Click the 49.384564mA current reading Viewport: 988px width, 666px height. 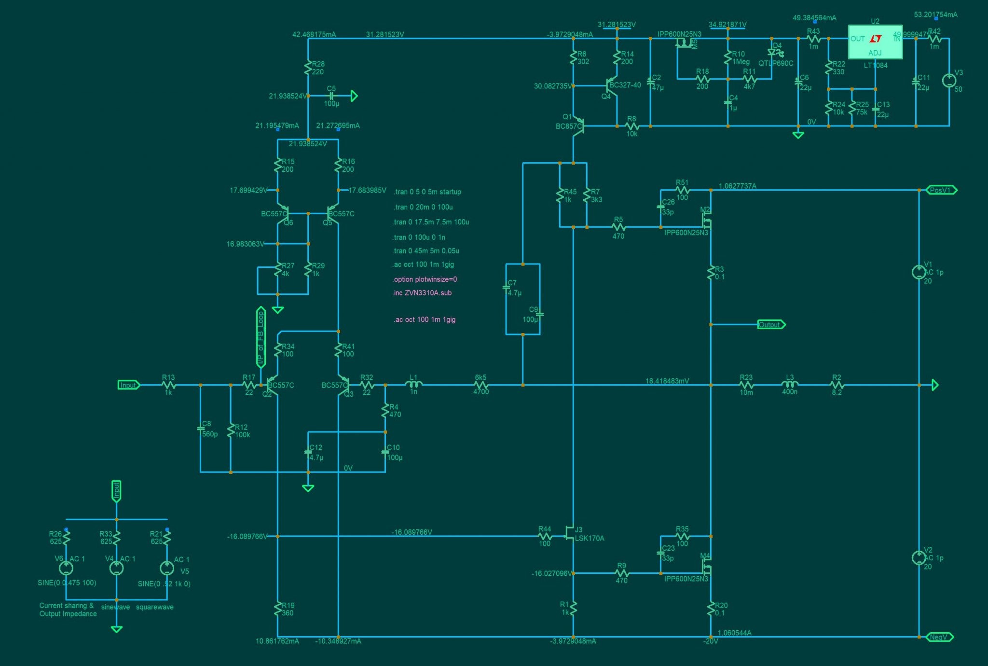pos(815,18)
